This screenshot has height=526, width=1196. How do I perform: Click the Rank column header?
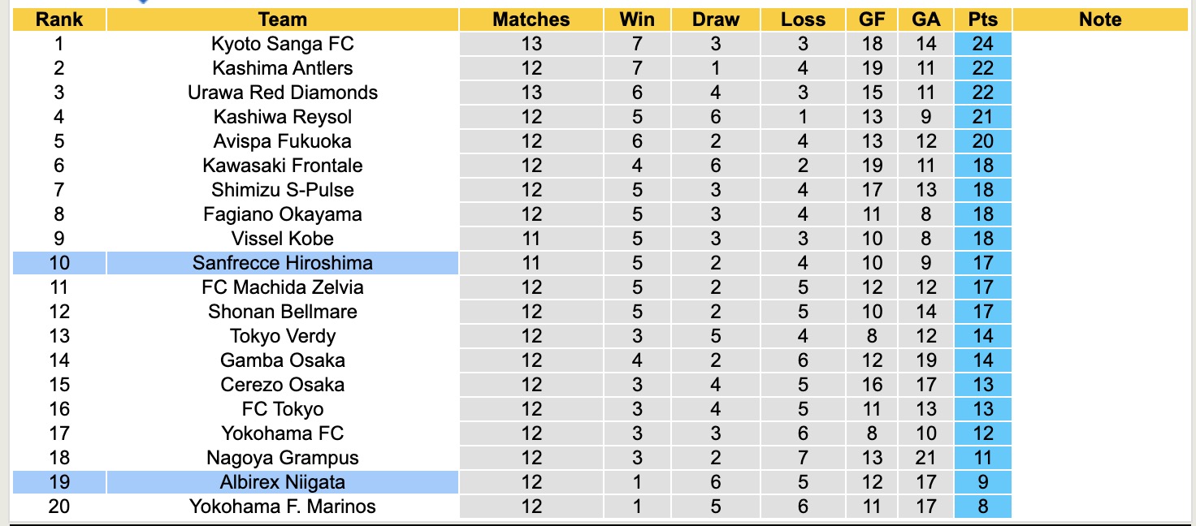pos(59,19)
